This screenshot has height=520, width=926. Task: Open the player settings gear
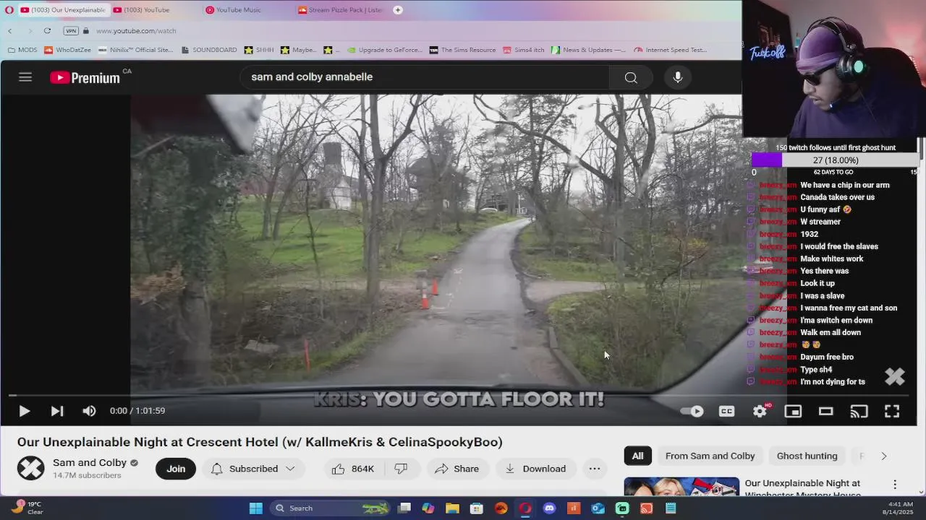click(x=760, y=411)
